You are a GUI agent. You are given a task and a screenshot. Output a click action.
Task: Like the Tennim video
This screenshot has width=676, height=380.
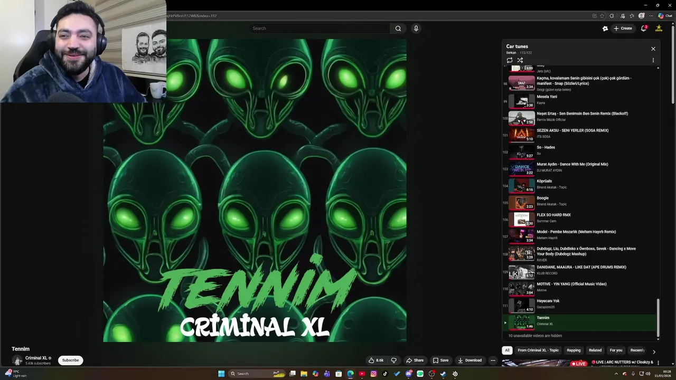click(x=376, y=360)
